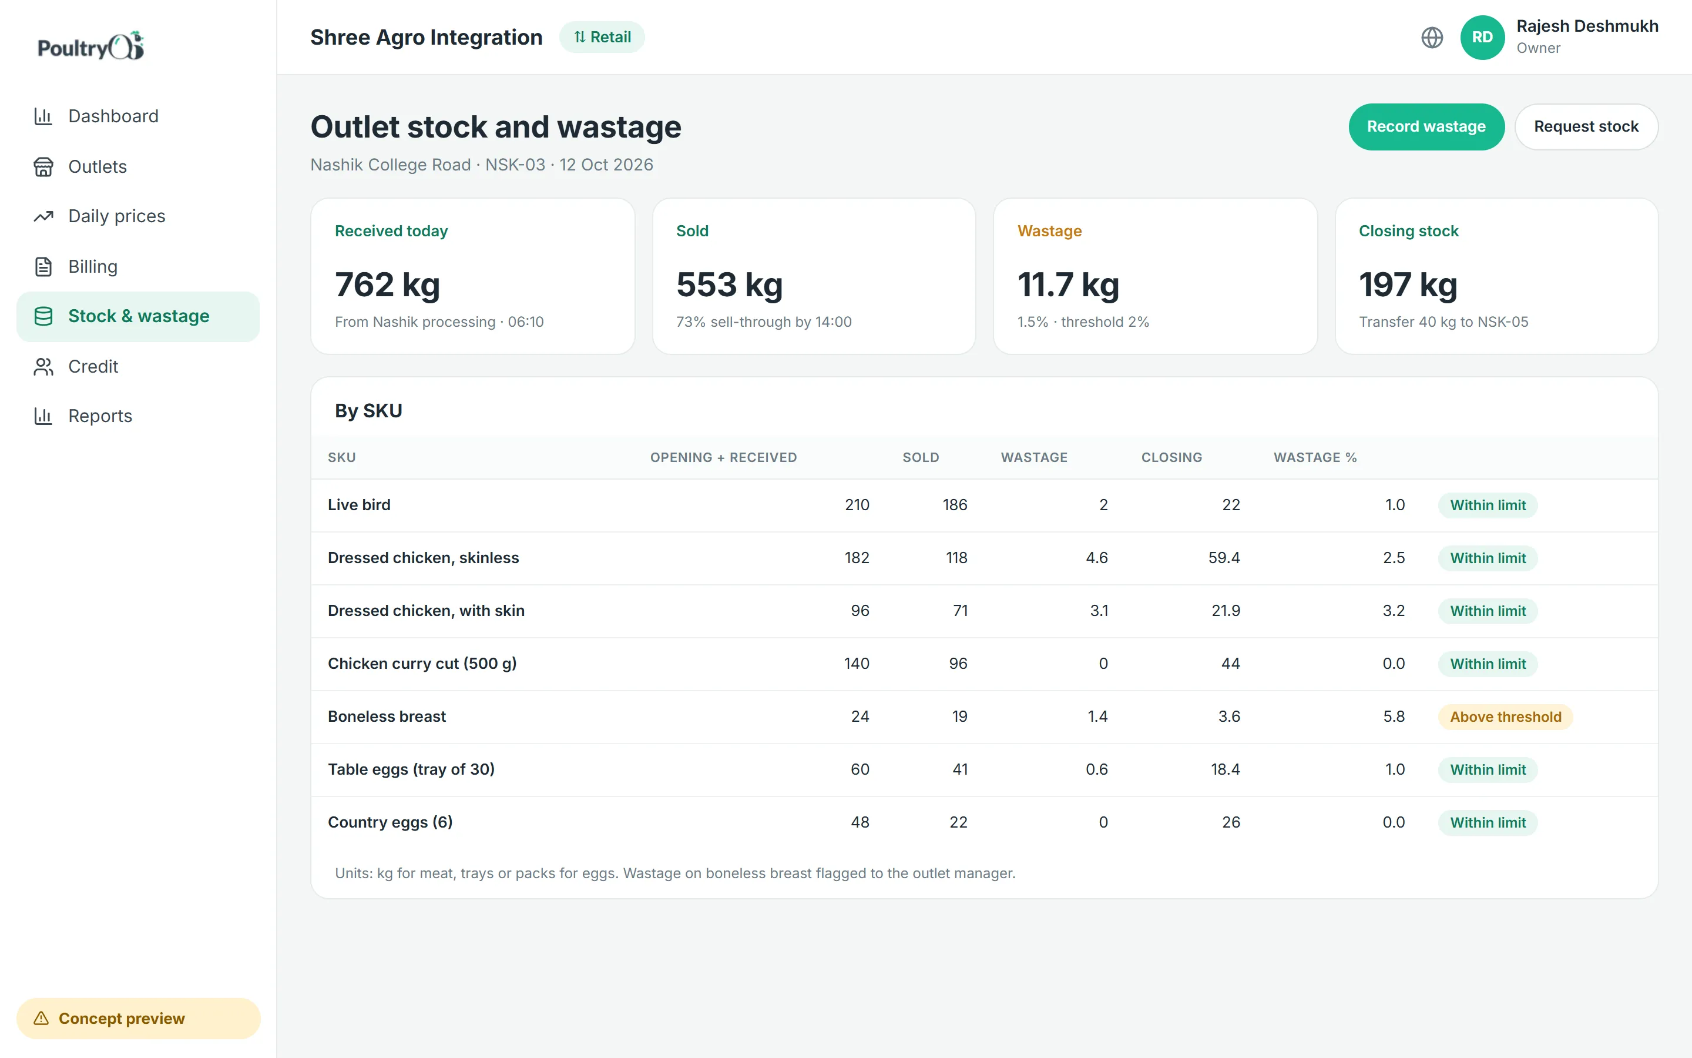This screenshot has height=1058, width=1692.
Task: Click Chicken curry cut (500 g) label
Action: click(422, 664)
